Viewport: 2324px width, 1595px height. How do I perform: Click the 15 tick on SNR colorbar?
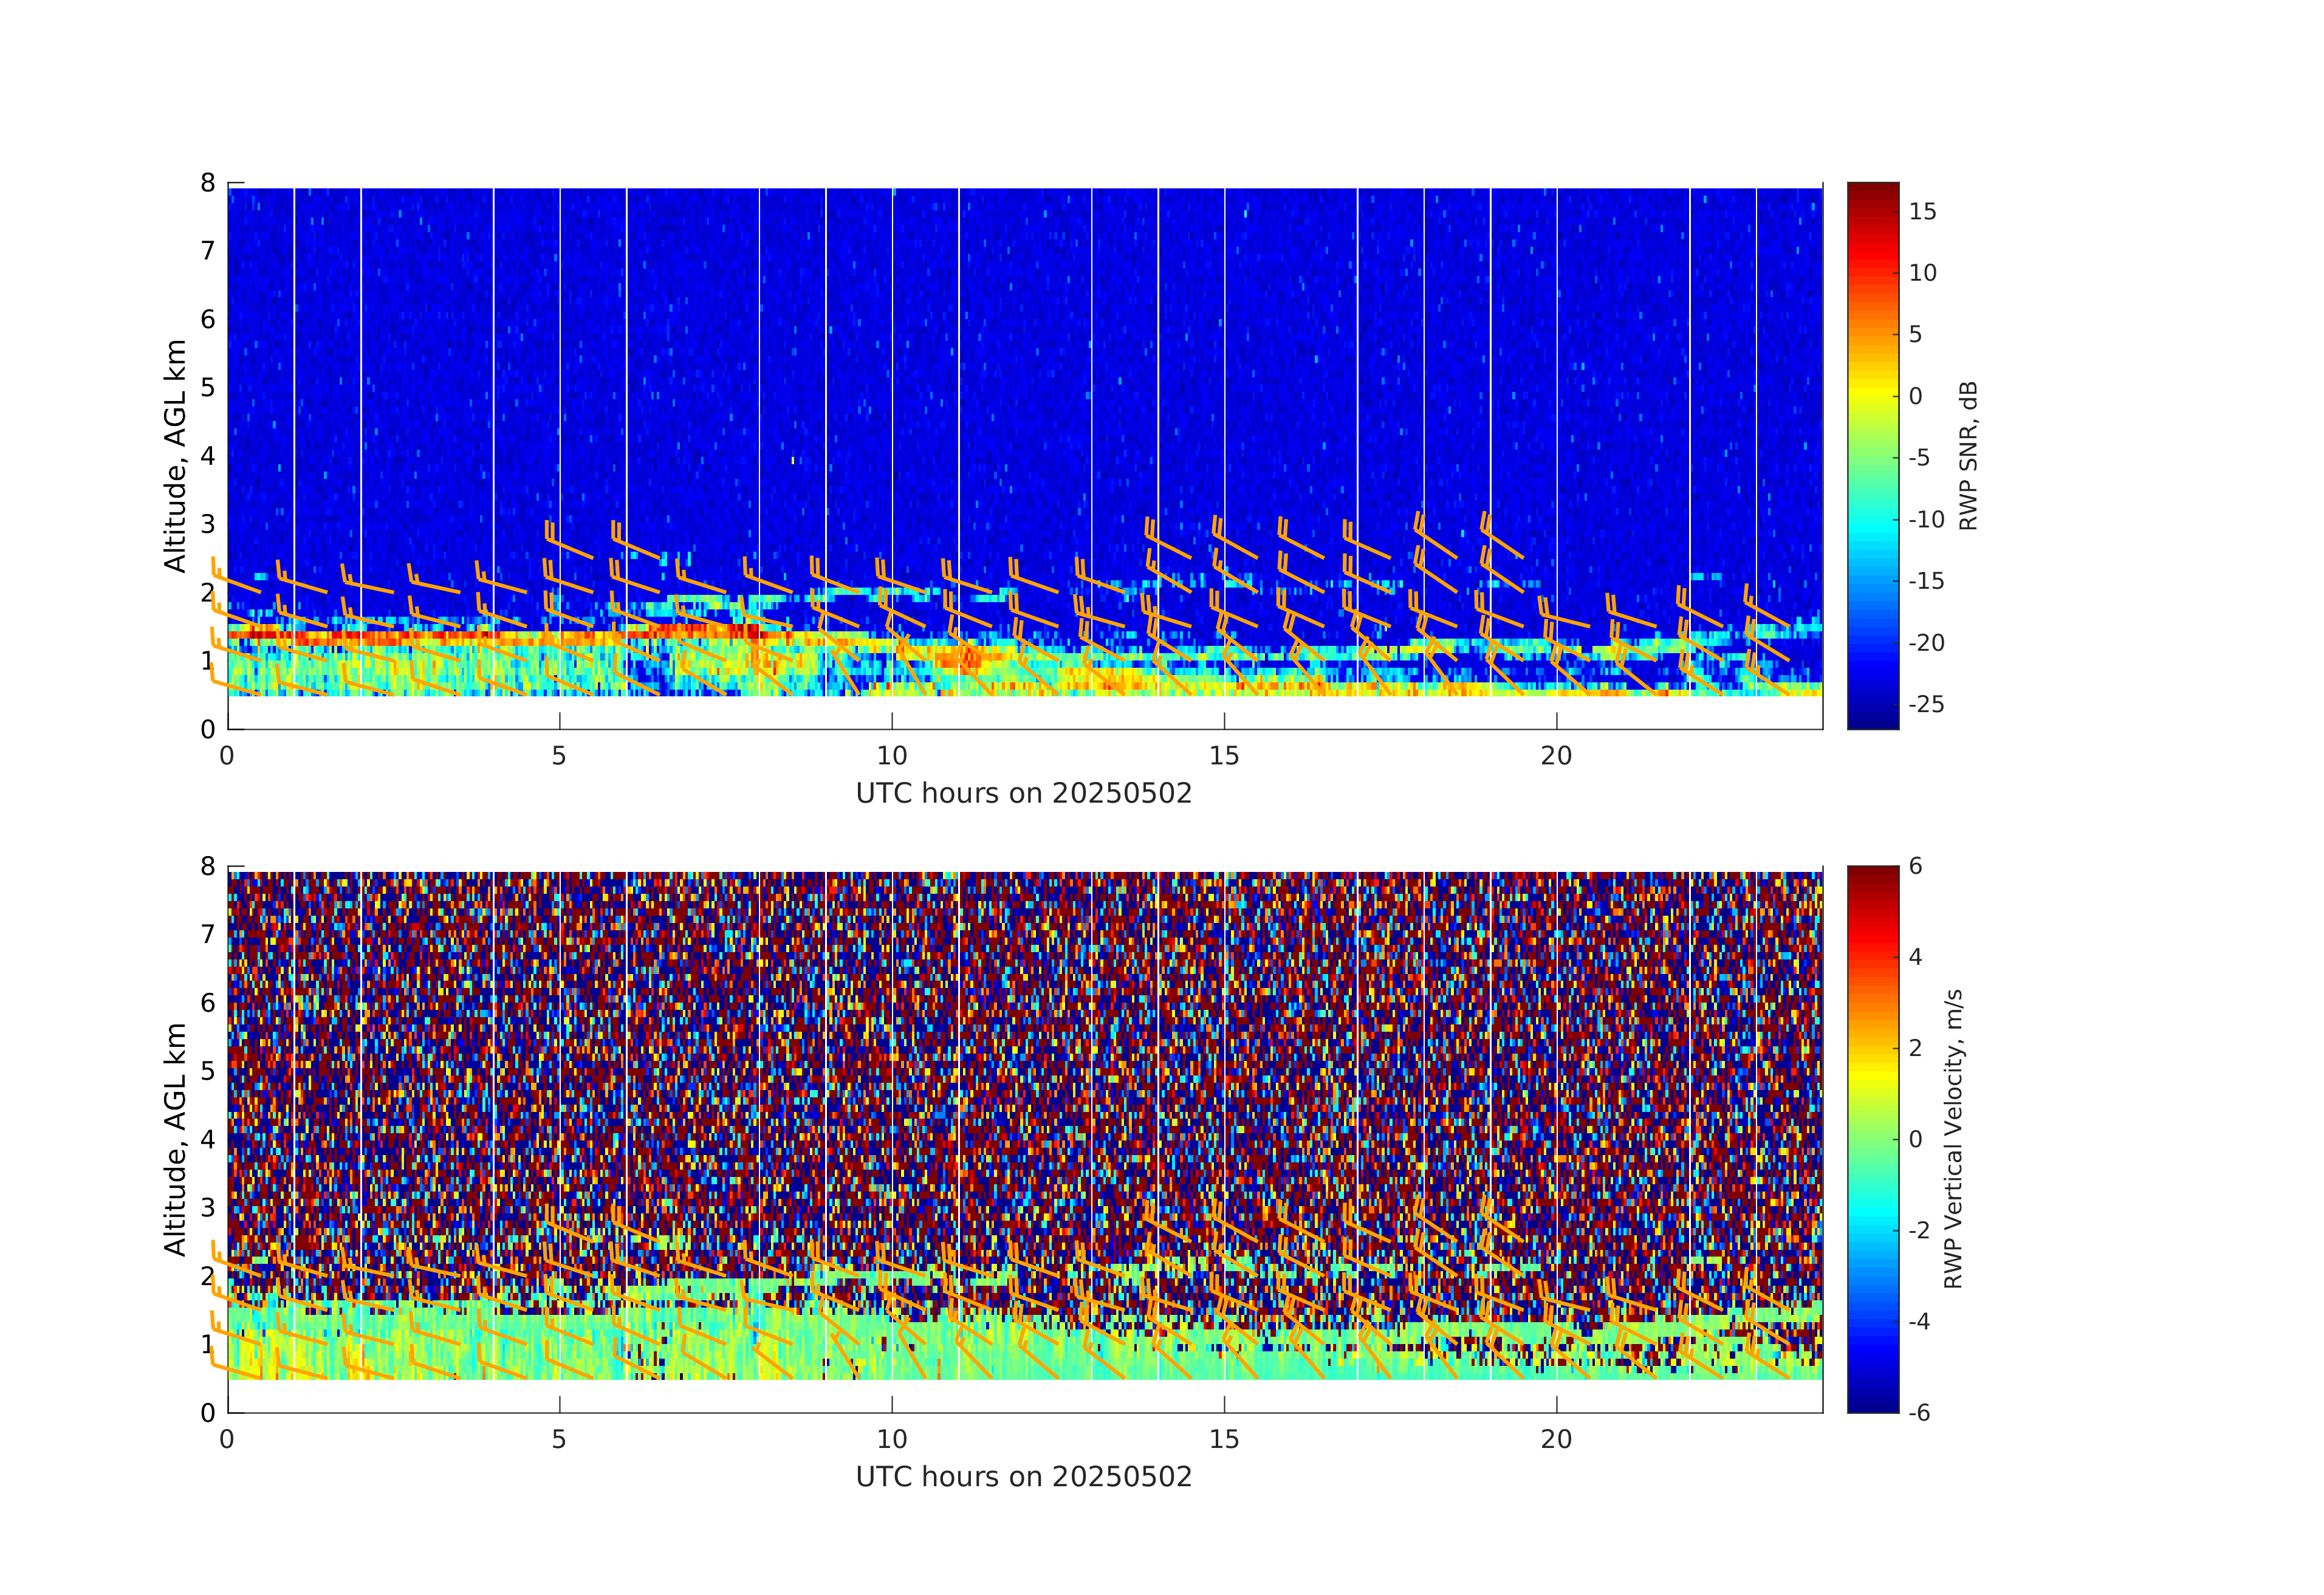pos(1922,212)
